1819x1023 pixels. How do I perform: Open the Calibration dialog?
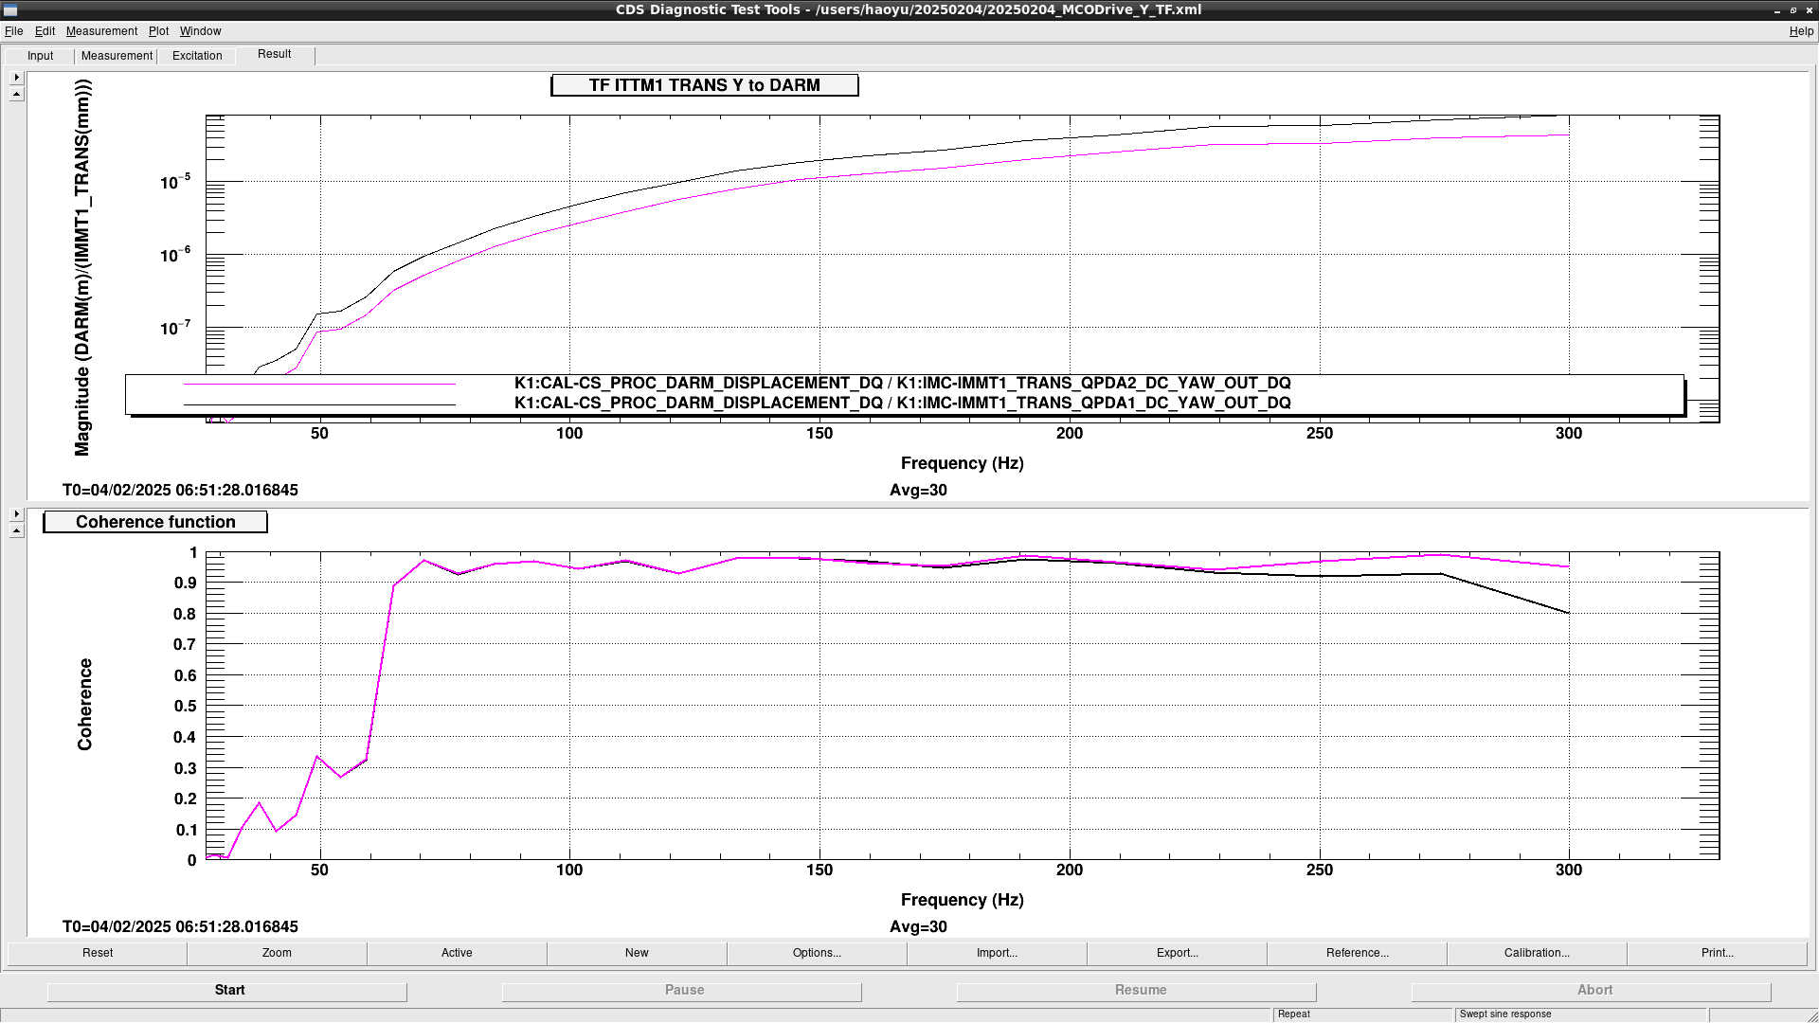point(1537,953)
